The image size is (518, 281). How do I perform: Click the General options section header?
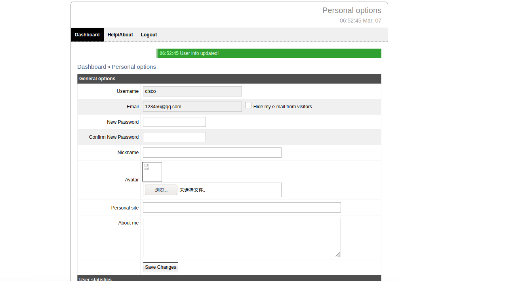pos(229,79)
